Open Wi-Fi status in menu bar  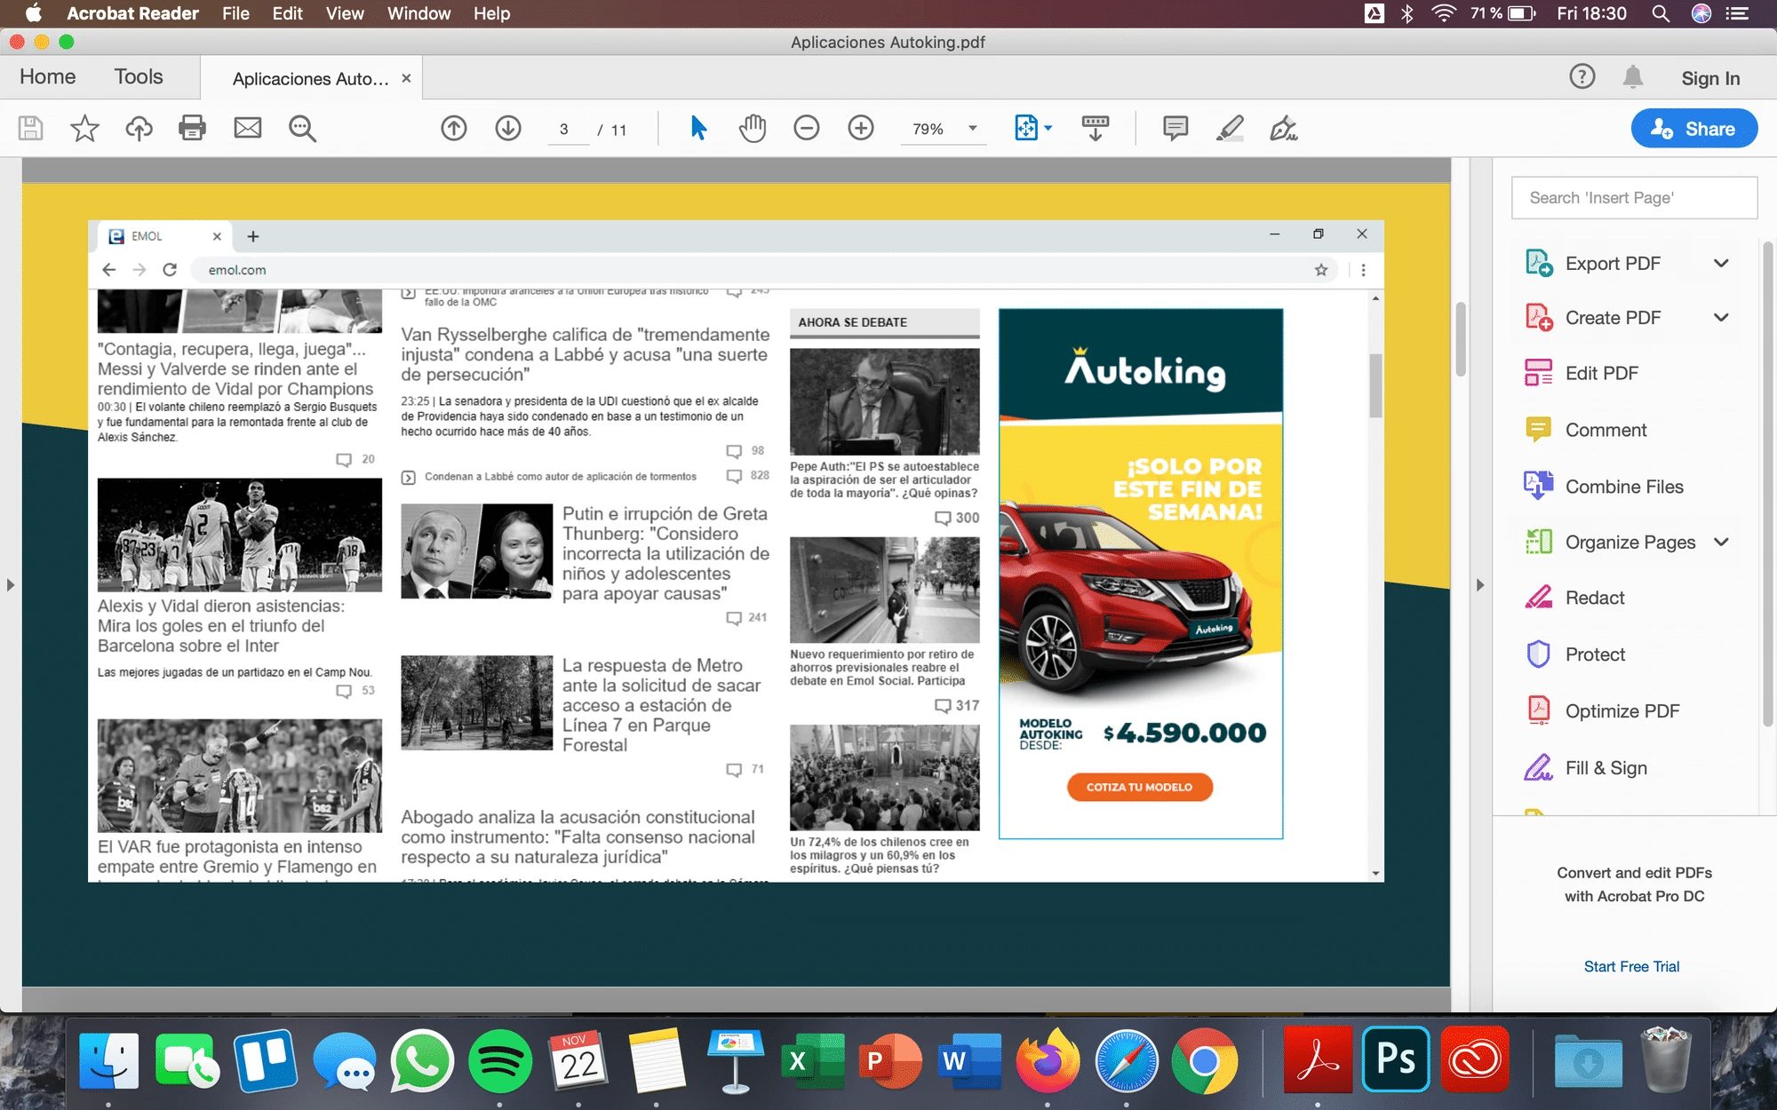point(1443,13)
